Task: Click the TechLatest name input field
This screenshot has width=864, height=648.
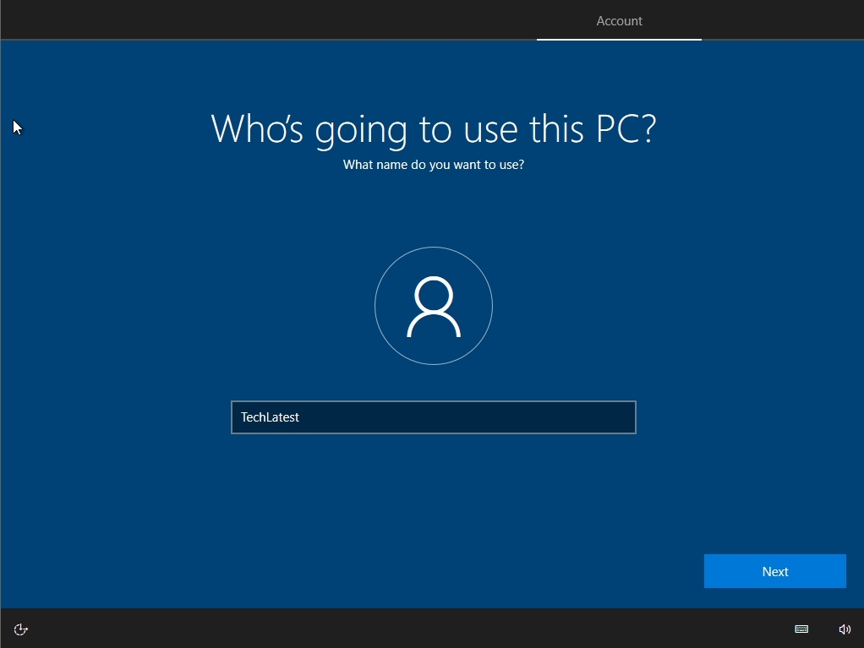Action: pyautogui.click(x=433, y=417)
